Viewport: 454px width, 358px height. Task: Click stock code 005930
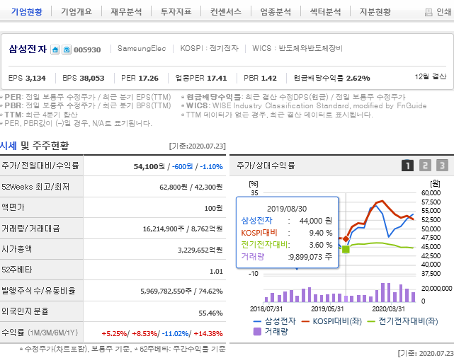[87, 50]
